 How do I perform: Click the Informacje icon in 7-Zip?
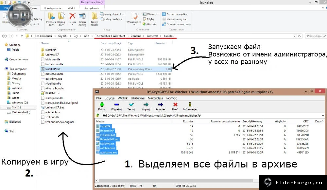(190, 104)
